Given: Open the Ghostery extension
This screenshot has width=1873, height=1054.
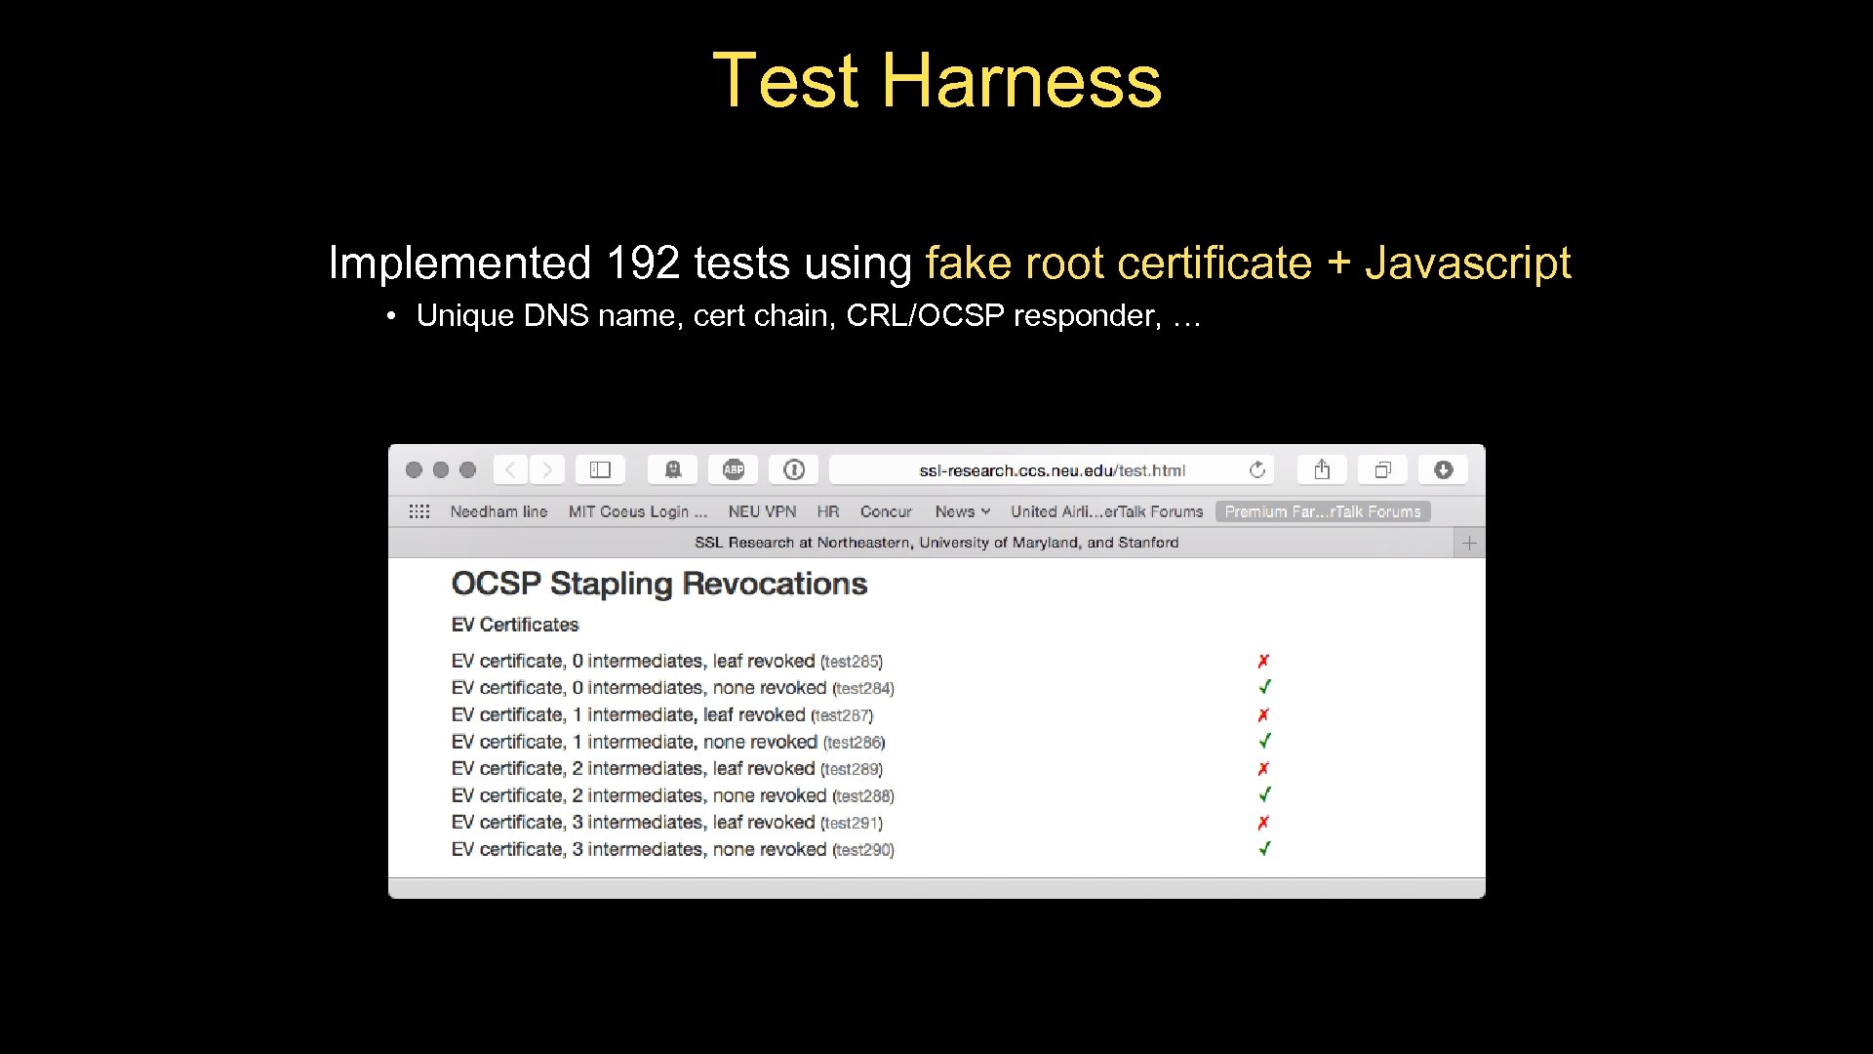Looking at the screenshot, I should pos(673,469).
